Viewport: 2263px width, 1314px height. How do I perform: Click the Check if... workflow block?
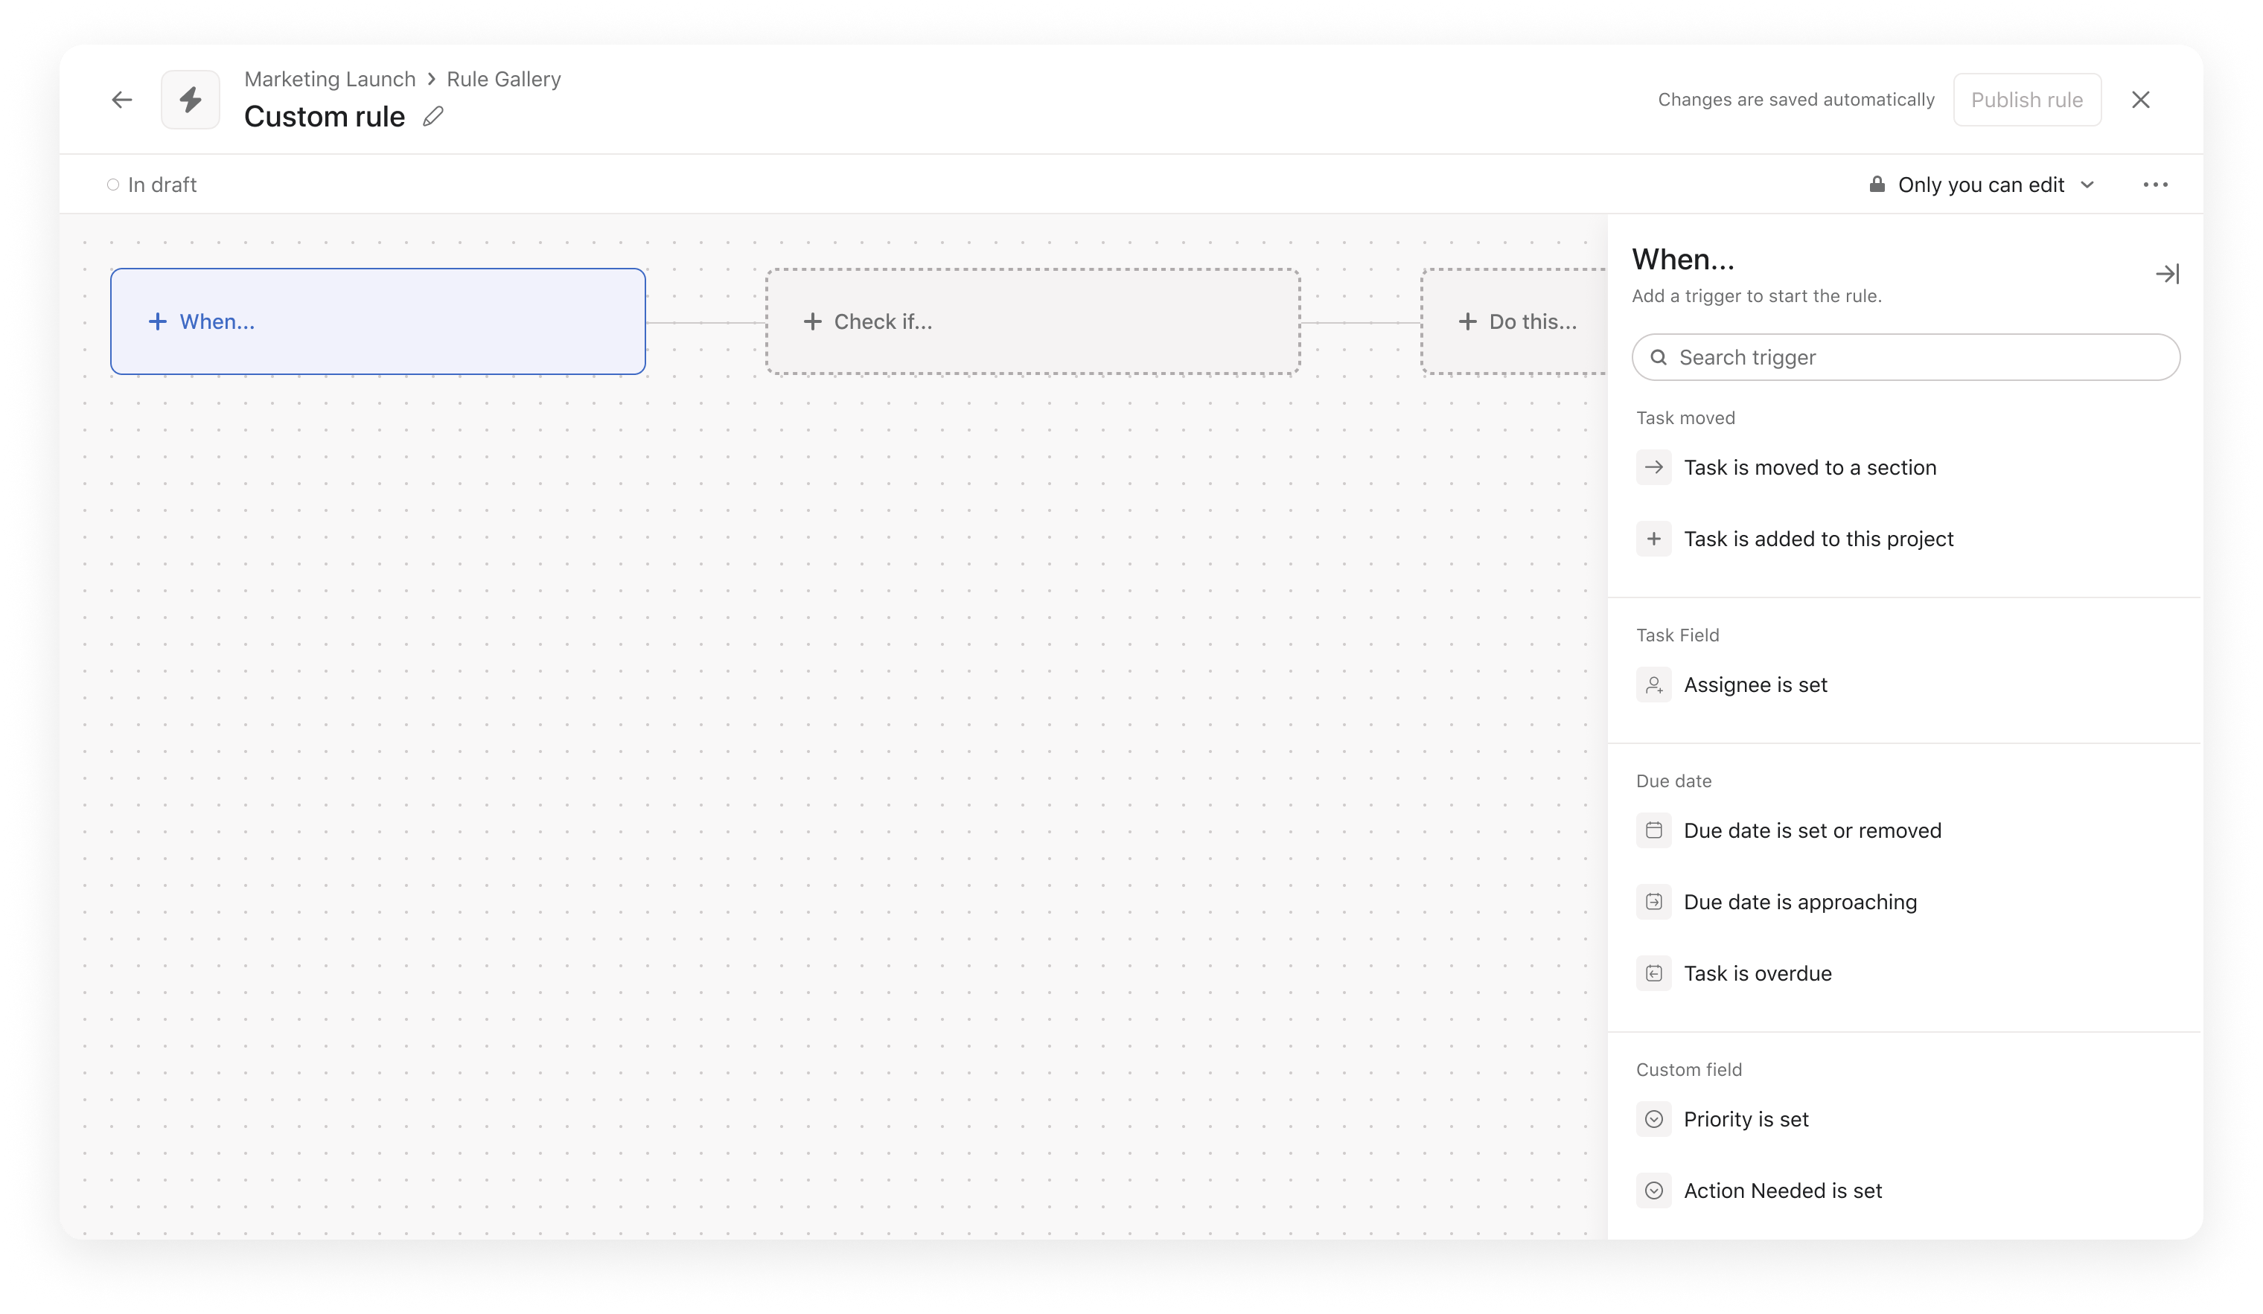1033,321
